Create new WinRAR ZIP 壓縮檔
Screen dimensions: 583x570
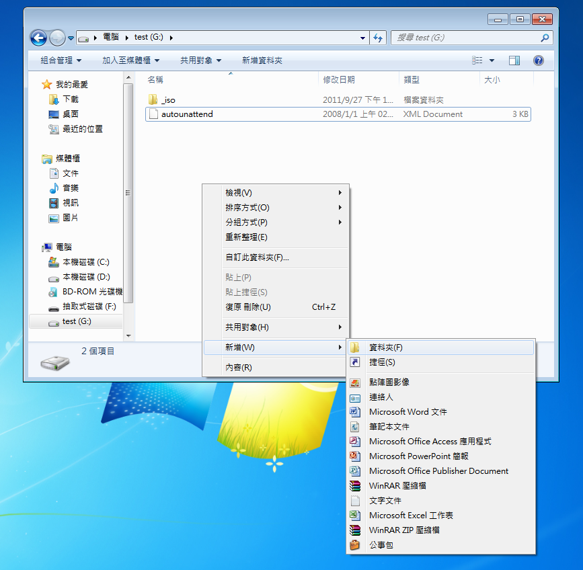point(441,530)
